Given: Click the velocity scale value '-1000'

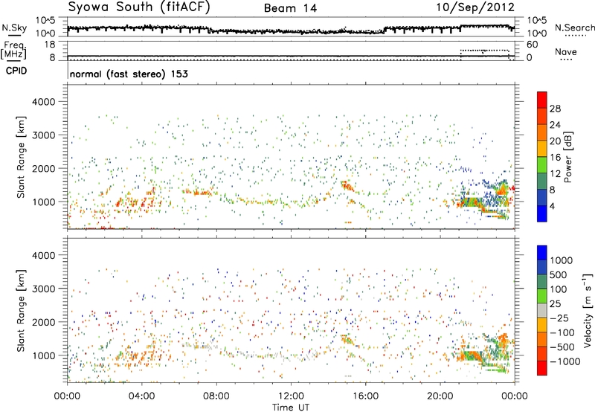Looking at the screenshot, I should point(565,361).
